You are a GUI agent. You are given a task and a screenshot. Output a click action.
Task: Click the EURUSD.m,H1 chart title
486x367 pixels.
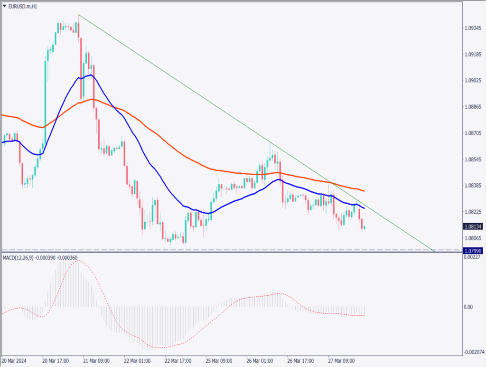tap(23, 7)
